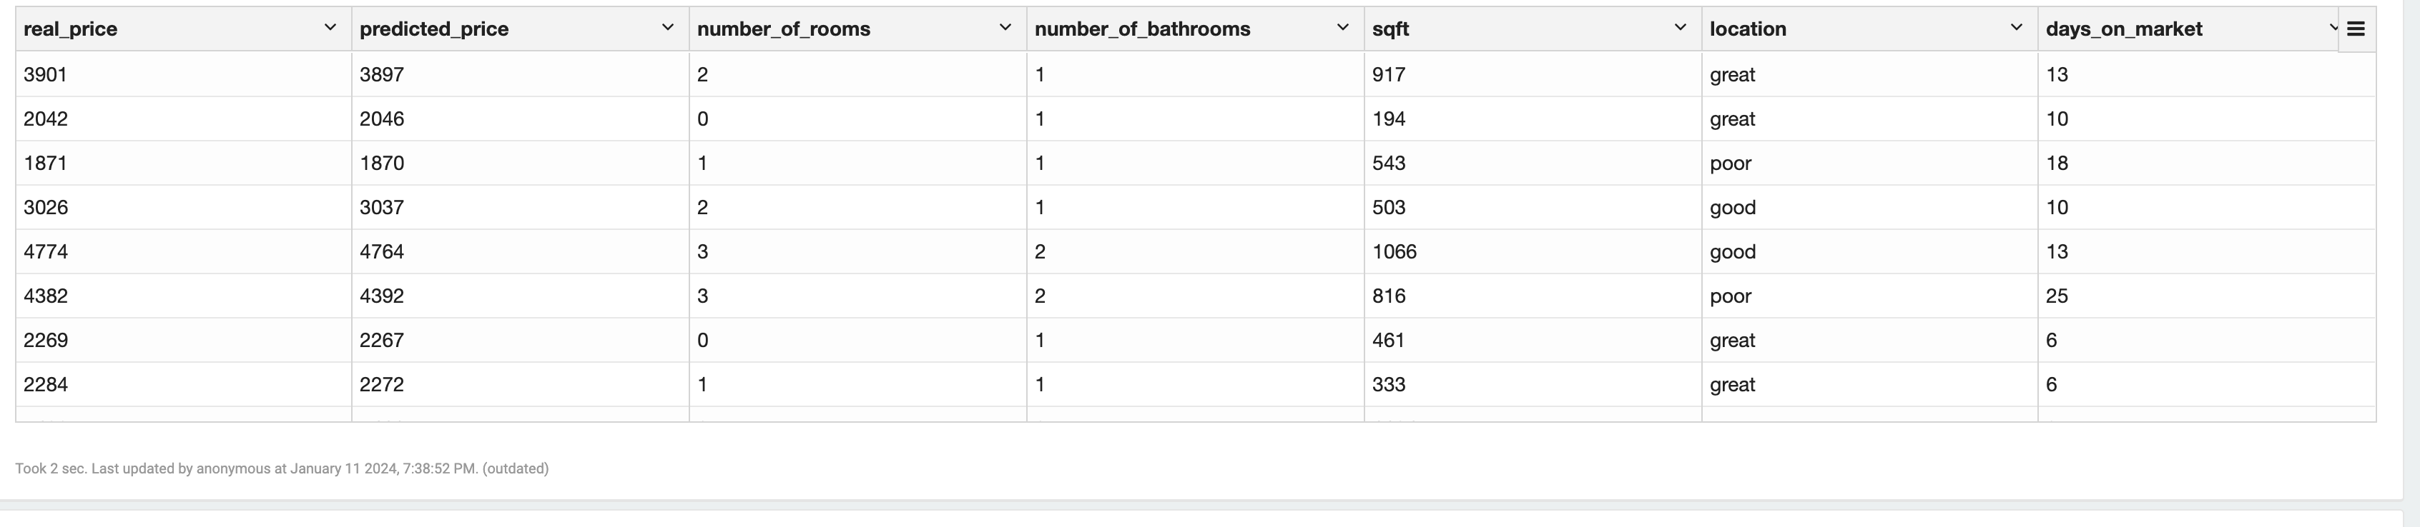Select predicted price cell 4392
2420x527 pixels.
(381, 296)
